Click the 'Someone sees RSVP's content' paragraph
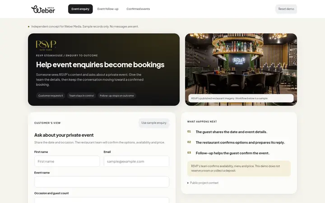 pos(90,79)
